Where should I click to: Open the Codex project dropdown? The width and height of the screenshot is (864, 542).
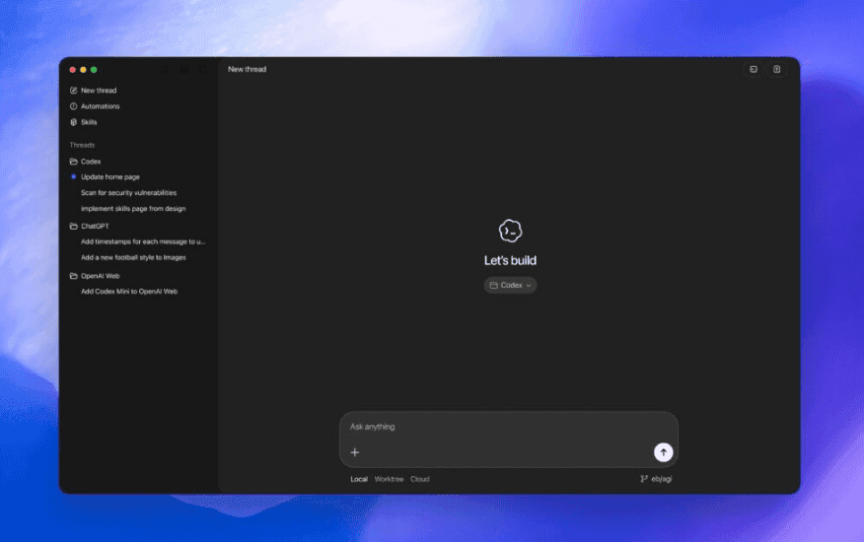510,285
